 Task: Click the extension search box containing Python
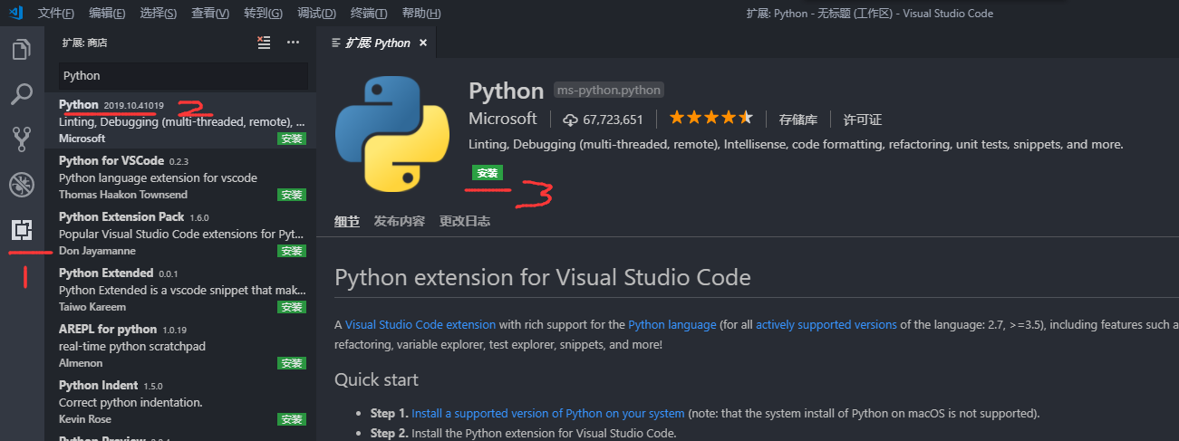(181, 76)
